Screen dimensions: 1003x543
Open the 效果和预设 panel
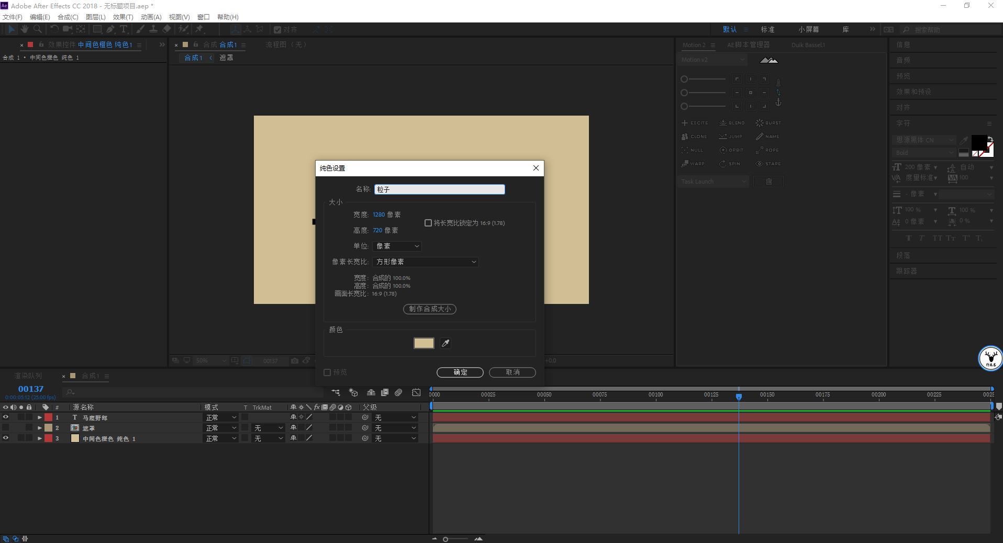(913, 92)
